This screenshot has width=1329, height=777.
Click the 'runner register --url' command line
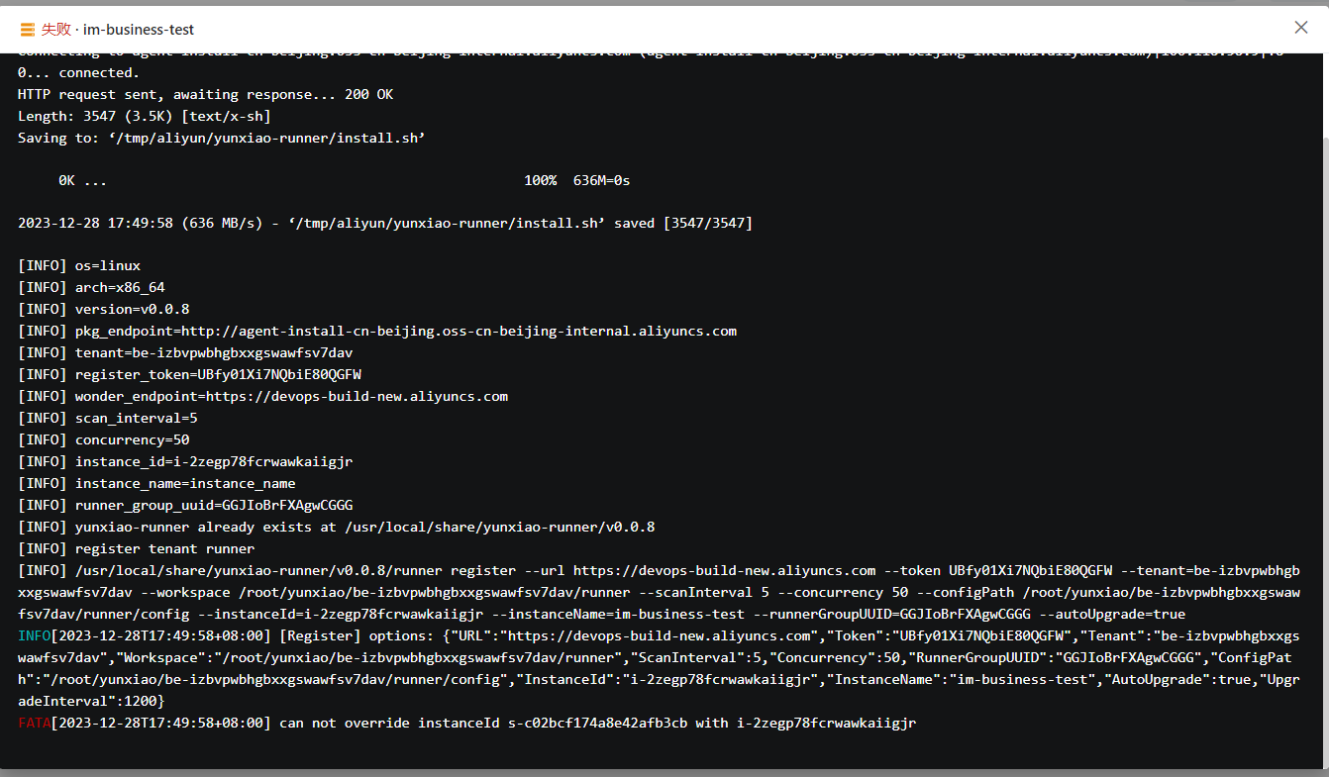click(x=659, y=593)
